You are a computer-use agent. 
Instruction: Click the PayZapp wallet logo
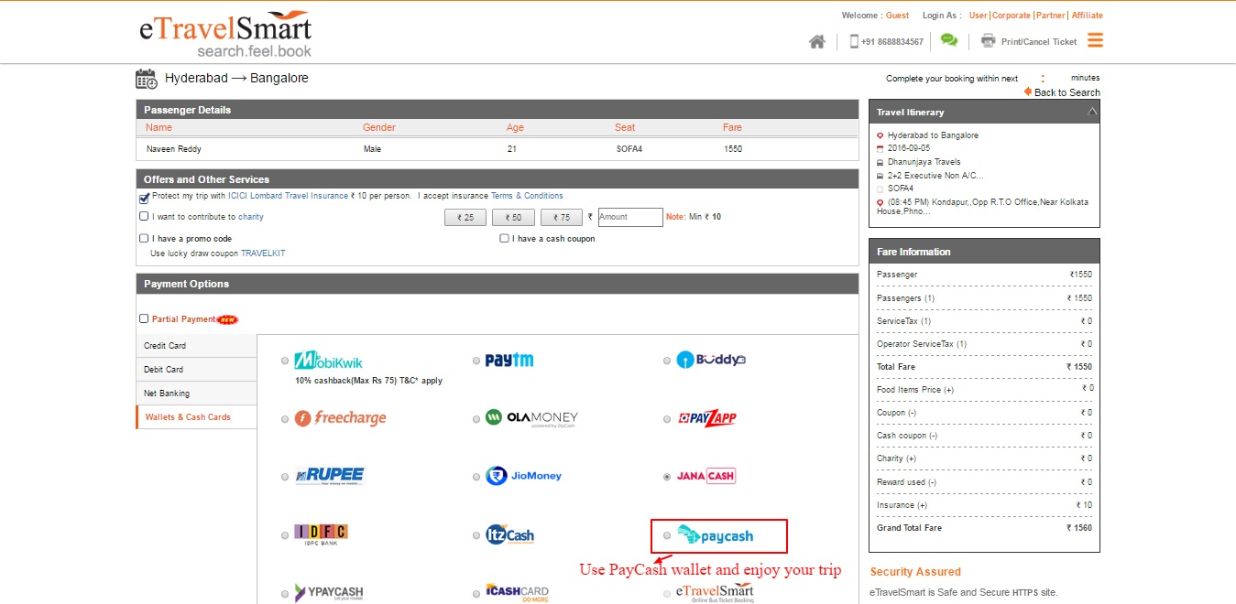[706, 418]
